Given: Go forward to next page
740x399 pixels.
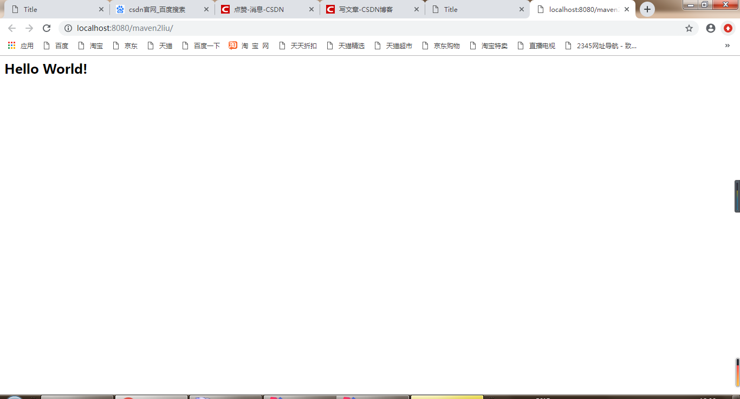Looking at the screenshot, I should (x=29, y=28).
